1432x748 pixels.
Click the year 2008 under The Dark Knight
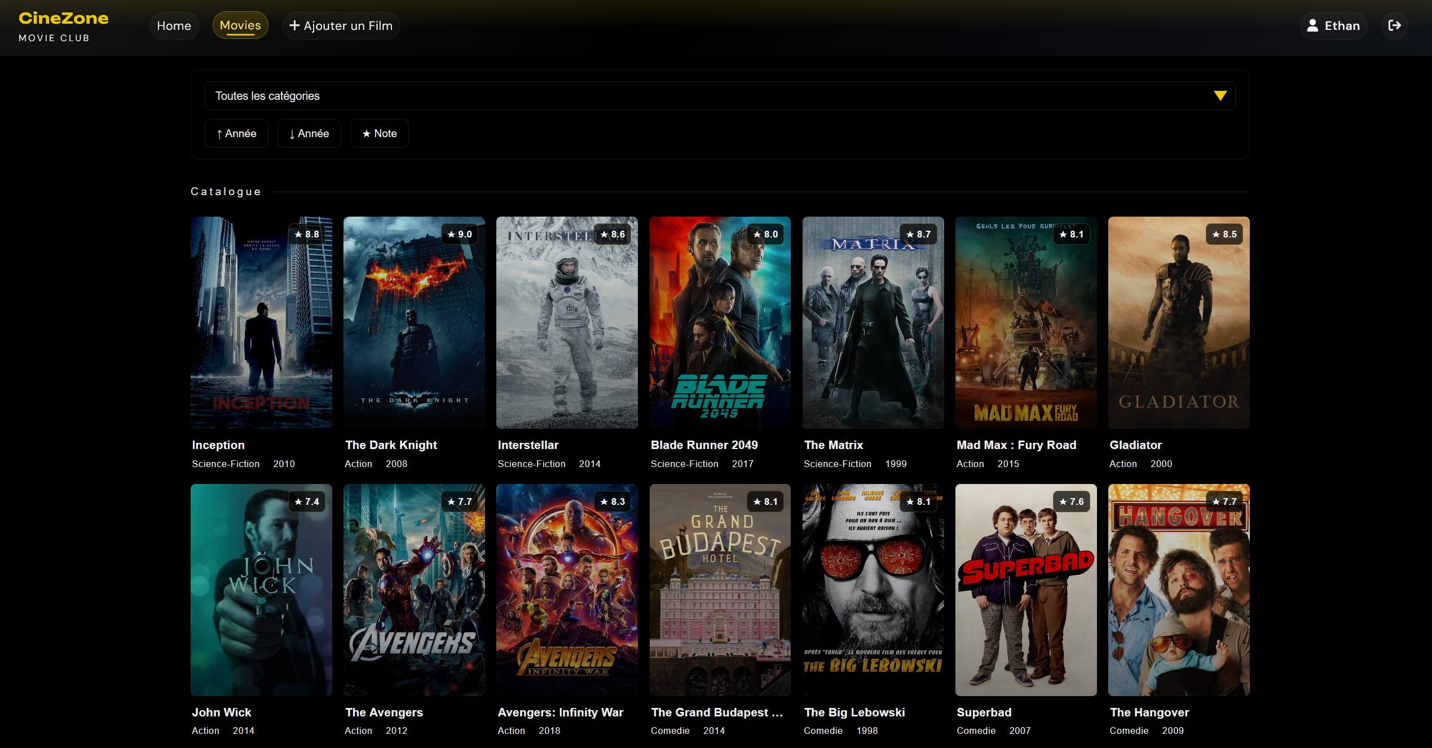click(396, 464)
